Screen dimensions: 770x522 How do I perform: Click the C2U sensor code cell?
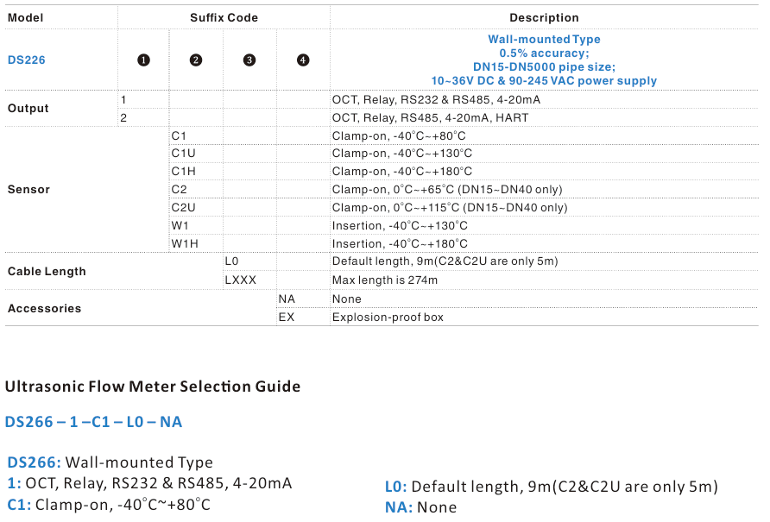184,208
